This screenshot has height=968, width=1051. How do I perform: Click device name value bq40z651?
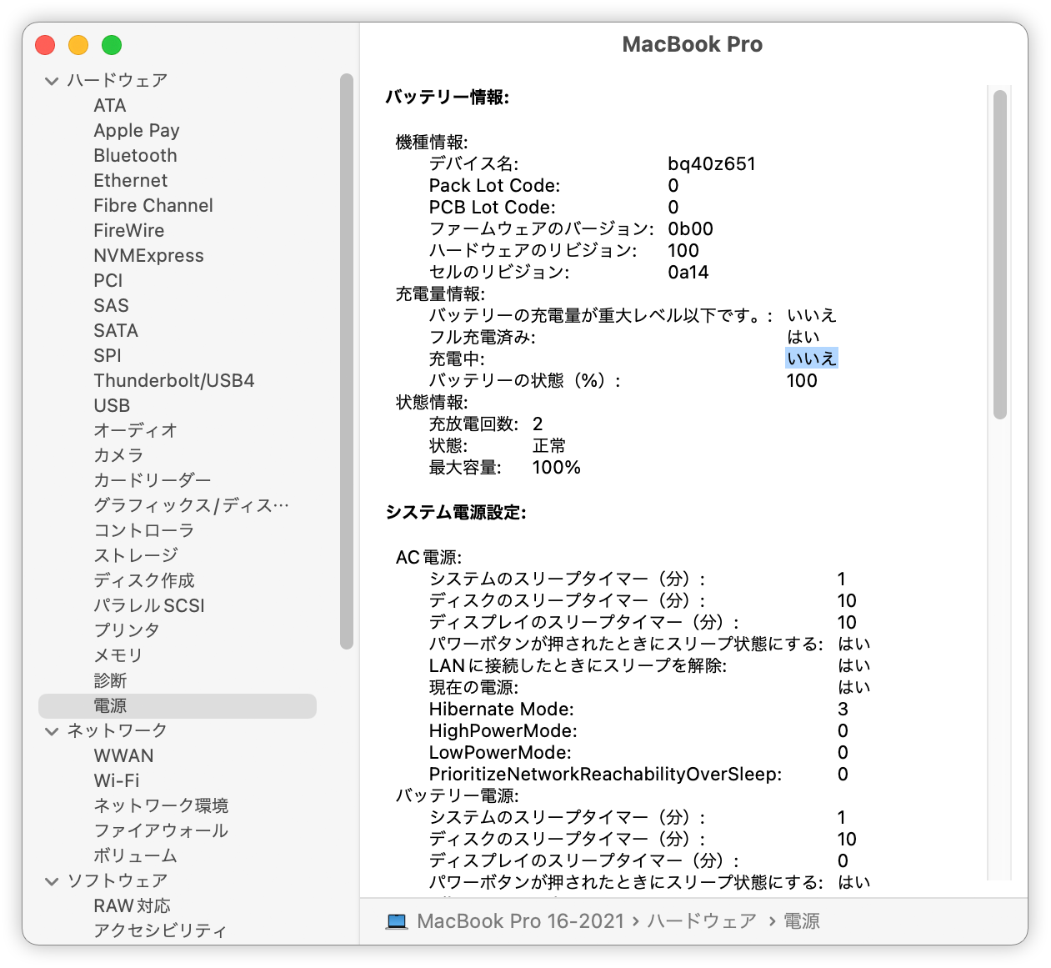[x=712, y=164]
